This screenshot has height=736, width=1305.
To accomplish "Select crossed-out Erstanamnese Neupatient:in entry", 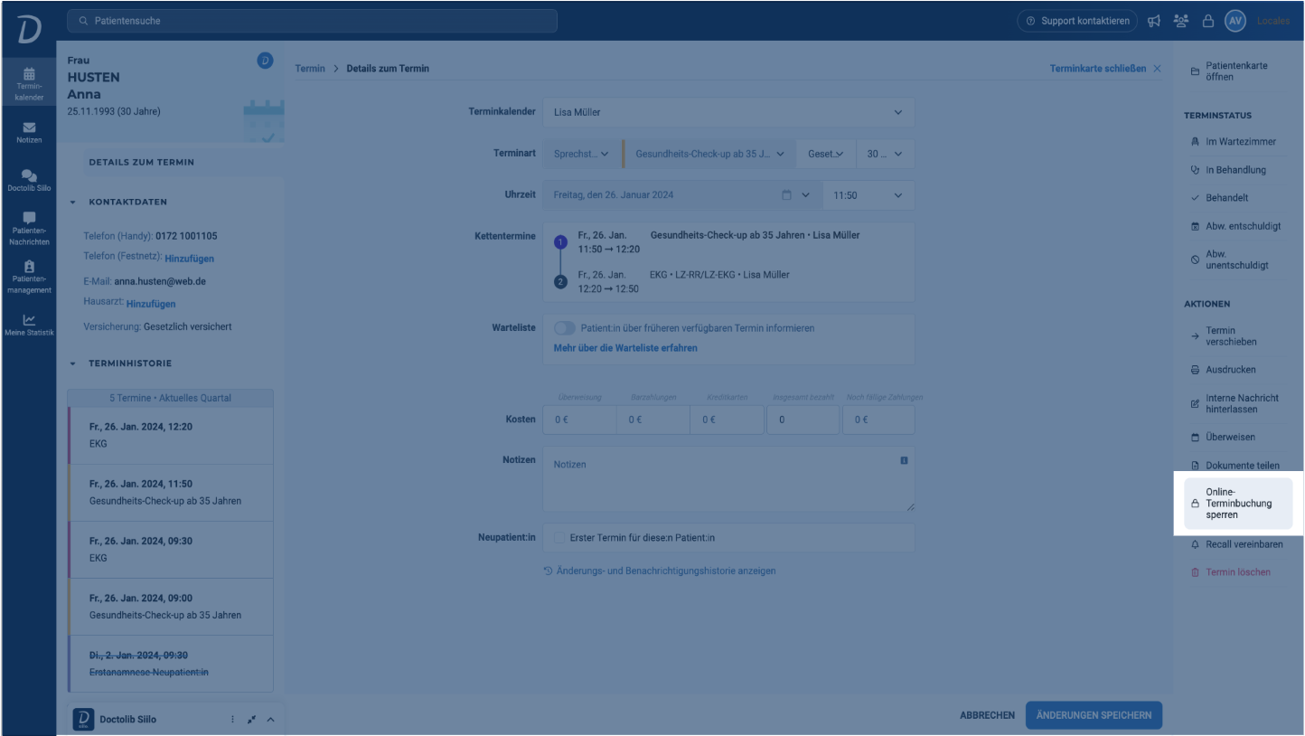I will coord(170,664).
